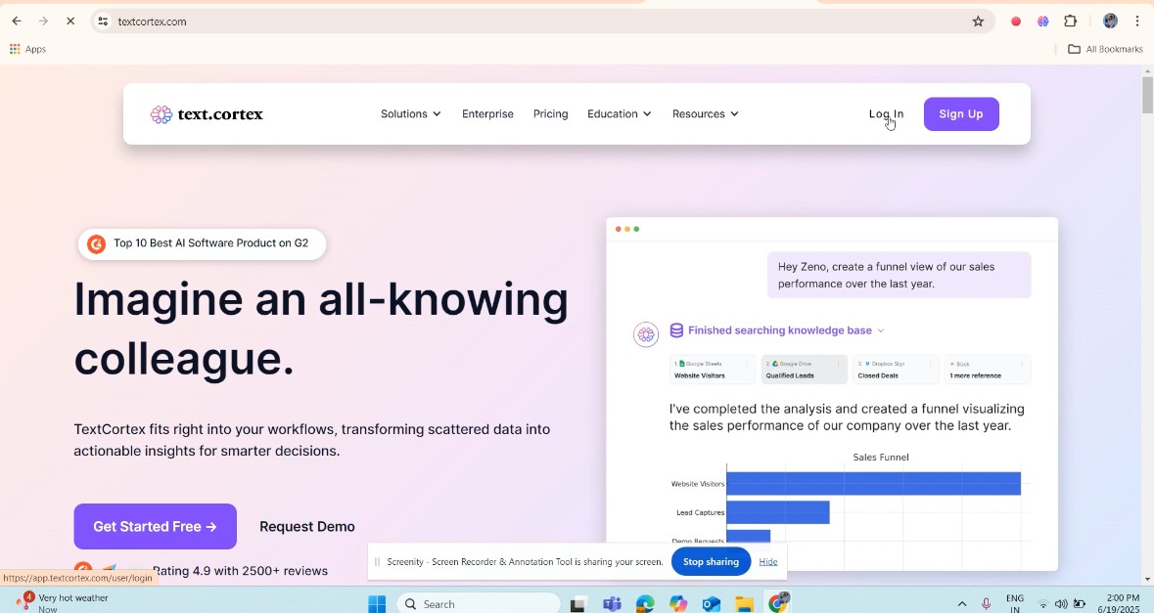Open the Closed Deals reference card
The height and width of the screenshot is (613, 1154).
(x=896, y=370)
